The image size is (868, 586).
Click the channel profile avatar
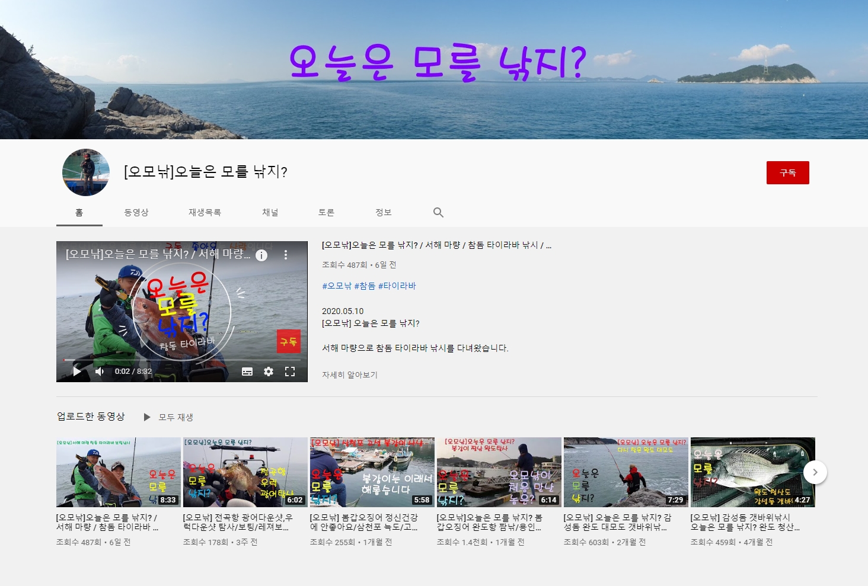pyautogui.click(x=86, y=172)
